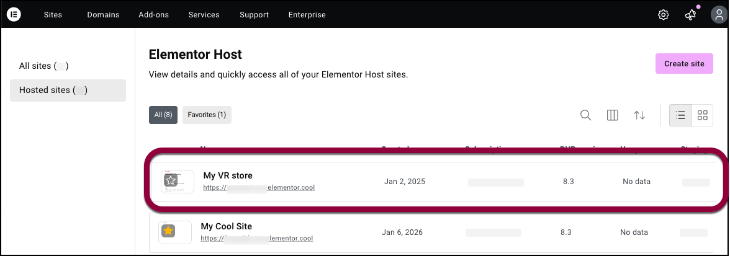The height and width of the screenshot is (256, 730).
Task: Open the settings gear icon
Action: (x=663, y=15)
